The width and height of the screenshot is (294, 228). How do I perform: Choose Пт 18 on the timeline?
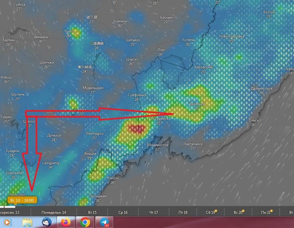[183, 212]
